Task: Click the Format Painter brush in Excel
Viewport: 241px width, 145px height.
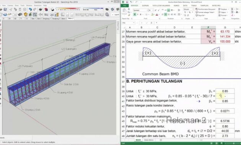Action: point(129,15)
